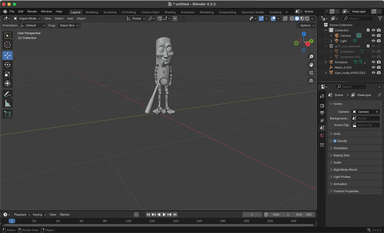Click the Options button in the viewport
Screen dimensions: 384x233
pyautogui.click(x=306, y=25)
